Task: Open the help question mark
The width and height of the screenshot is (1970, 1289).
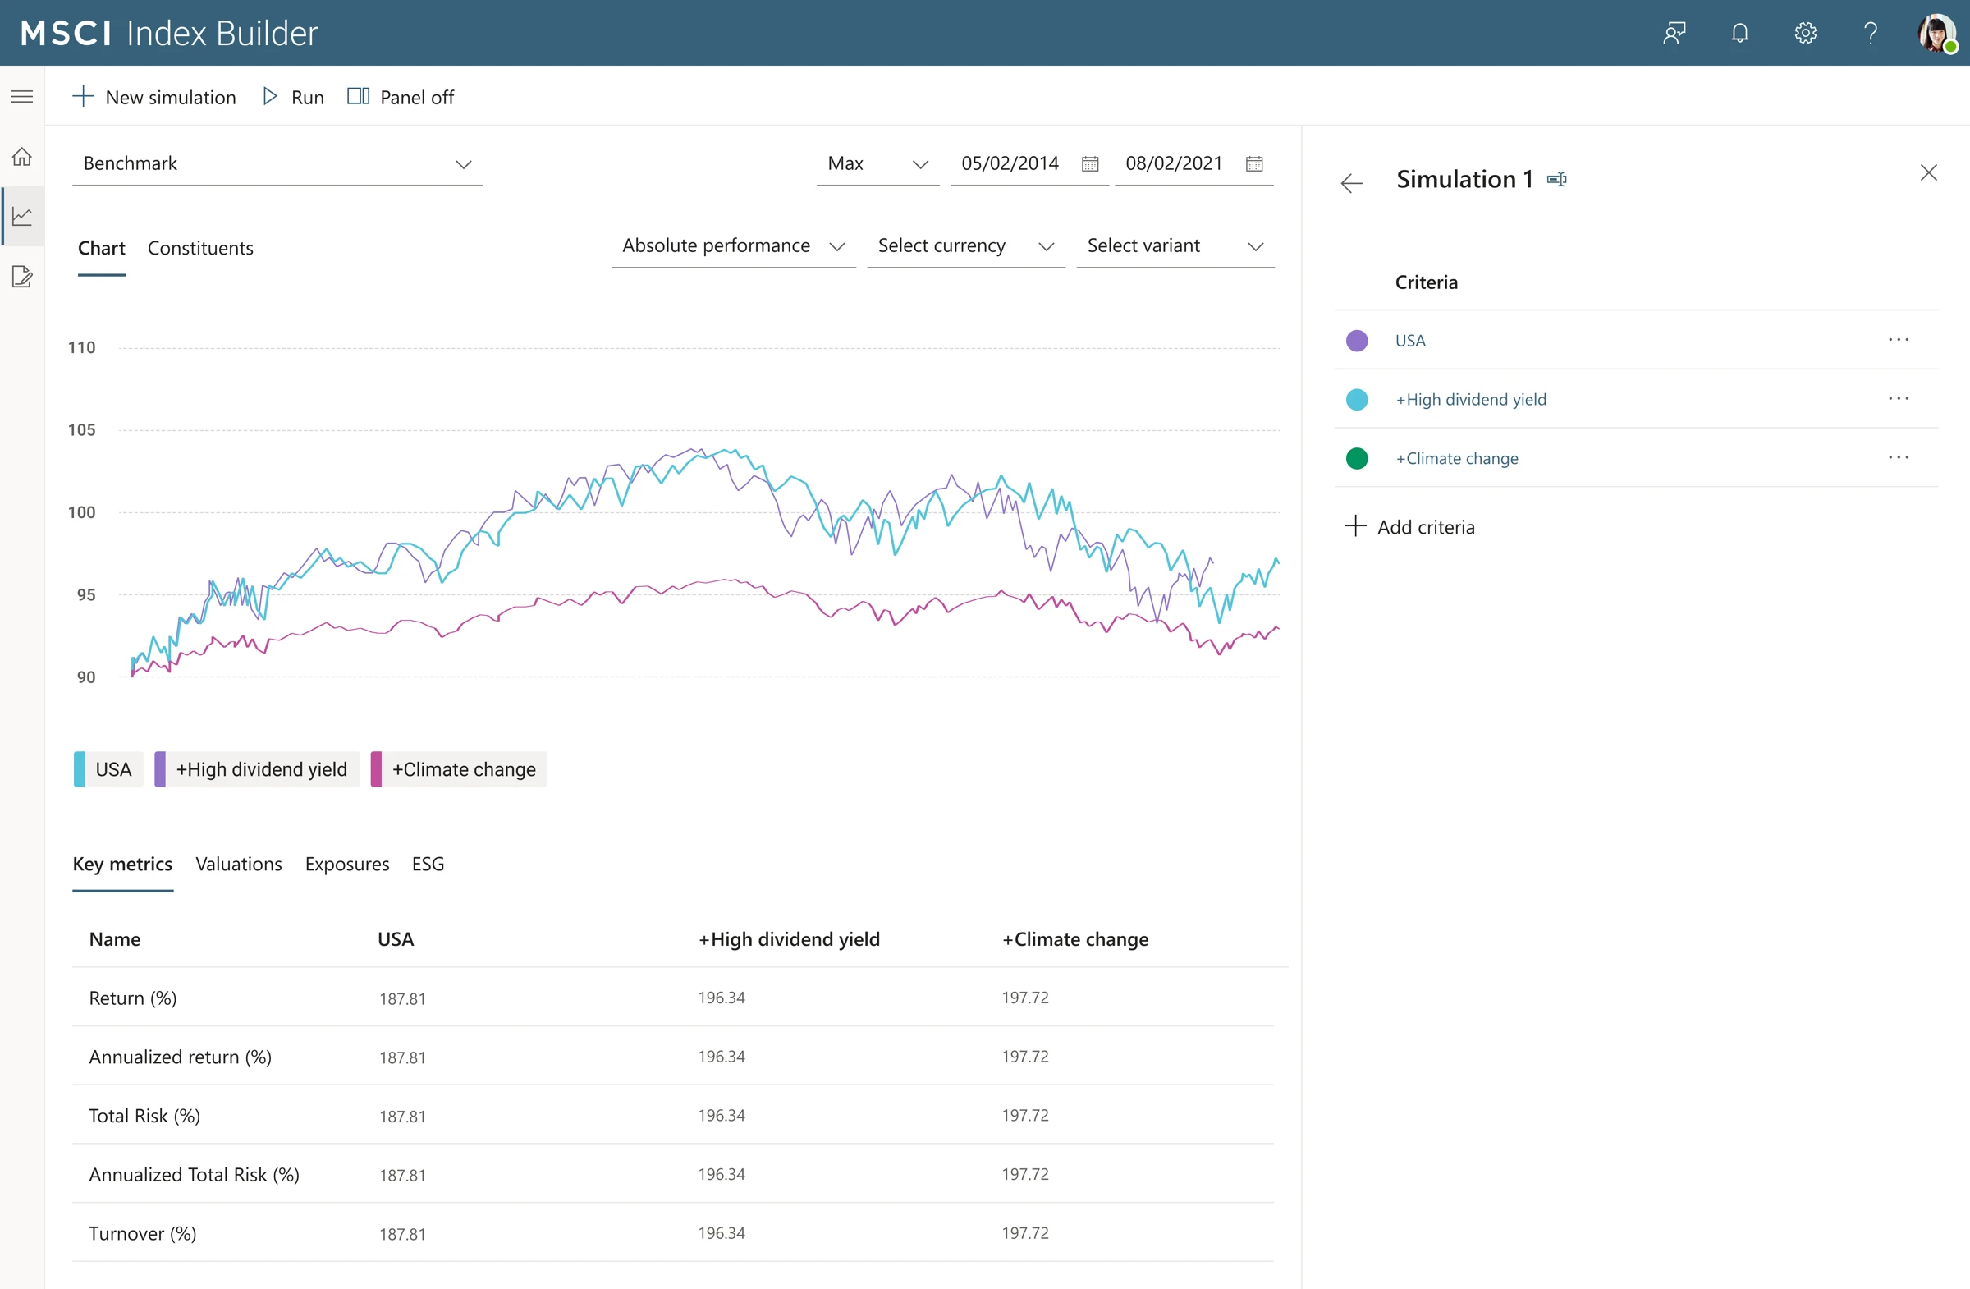Action: [1871, 33]
